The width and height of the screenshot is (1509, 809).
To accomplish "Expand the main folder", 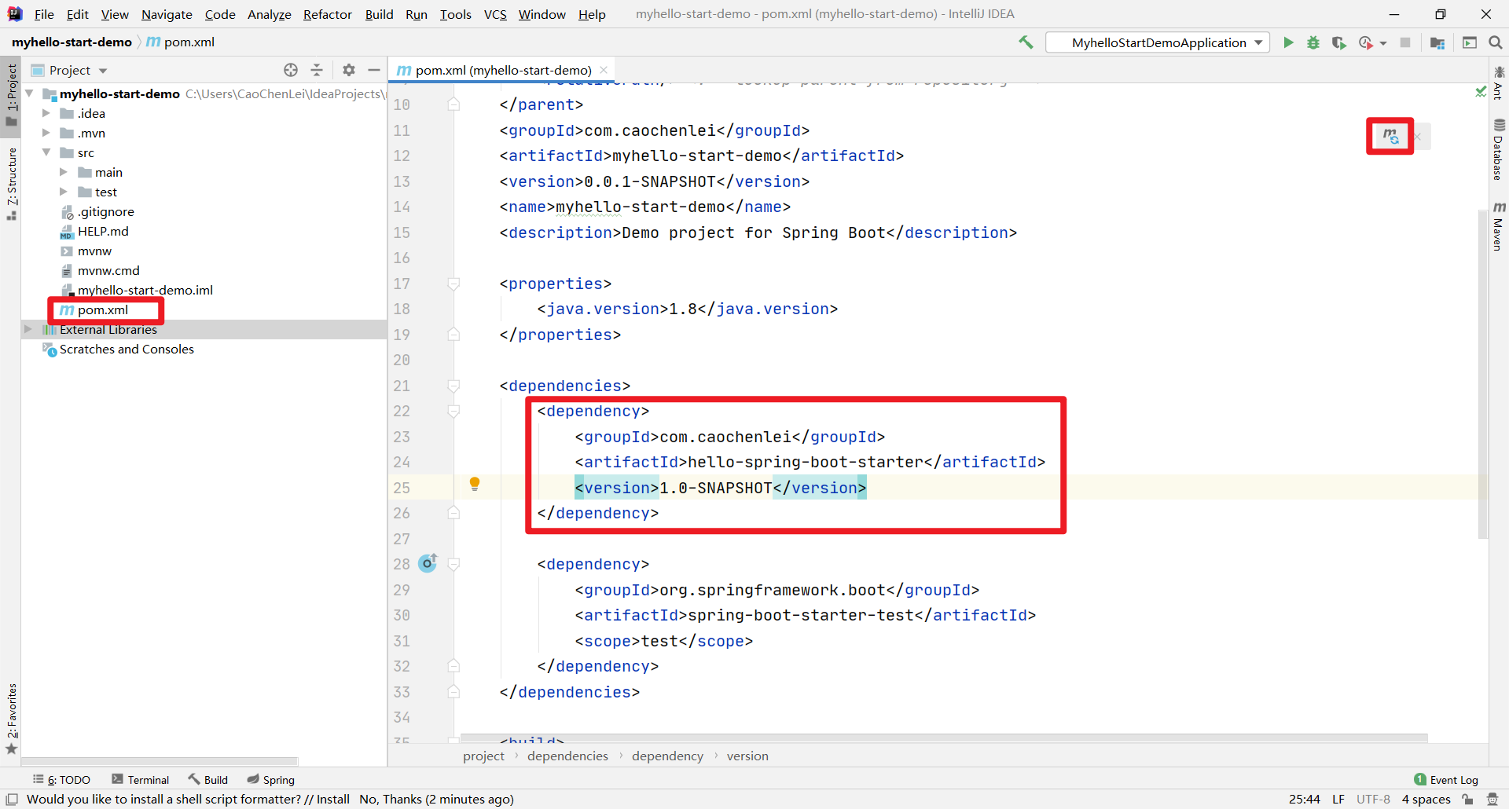I will 64,172.
